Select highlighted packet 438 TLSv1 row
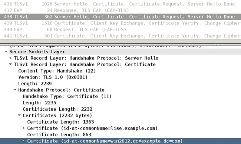Viewport: 241px width, 144px height. pos(121,17)
